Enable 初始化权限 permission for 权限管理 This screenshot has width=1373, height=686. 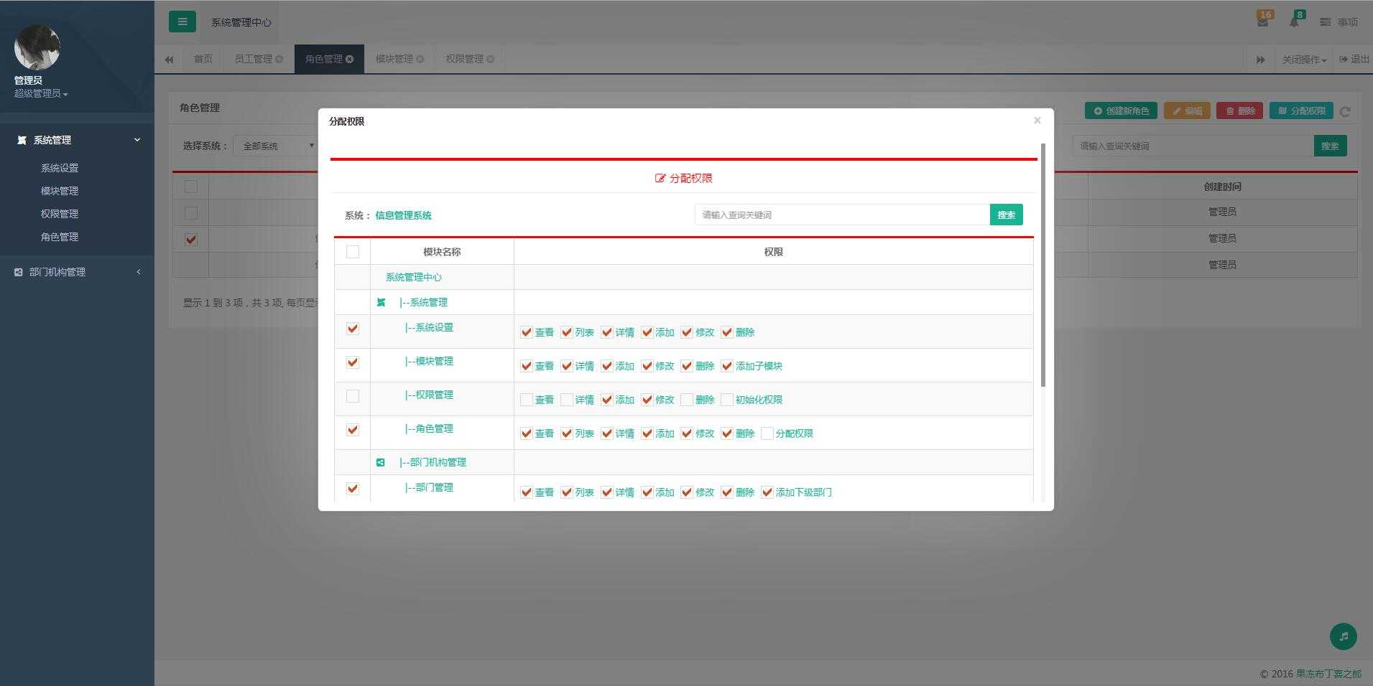pos(727,400)
